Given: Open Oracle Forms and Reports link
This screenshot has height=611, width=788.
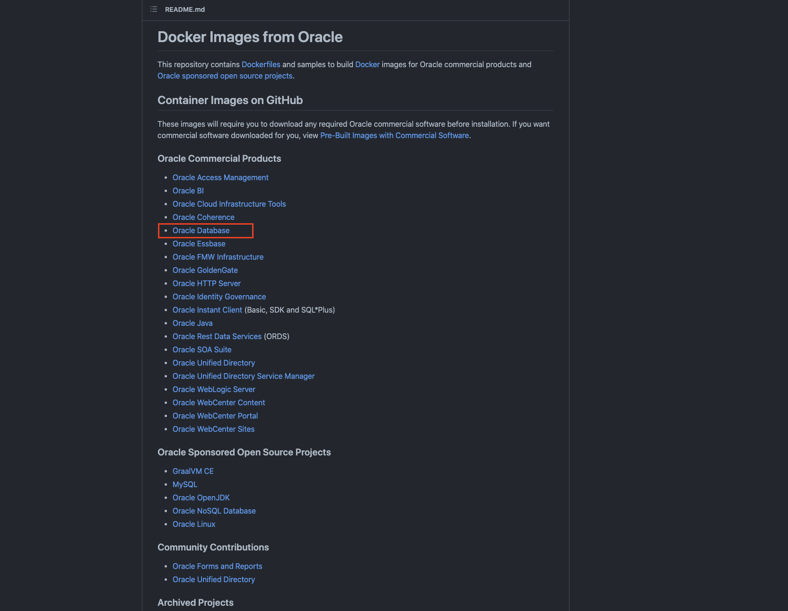Looking at the screenshot, I should pos(218,566).
